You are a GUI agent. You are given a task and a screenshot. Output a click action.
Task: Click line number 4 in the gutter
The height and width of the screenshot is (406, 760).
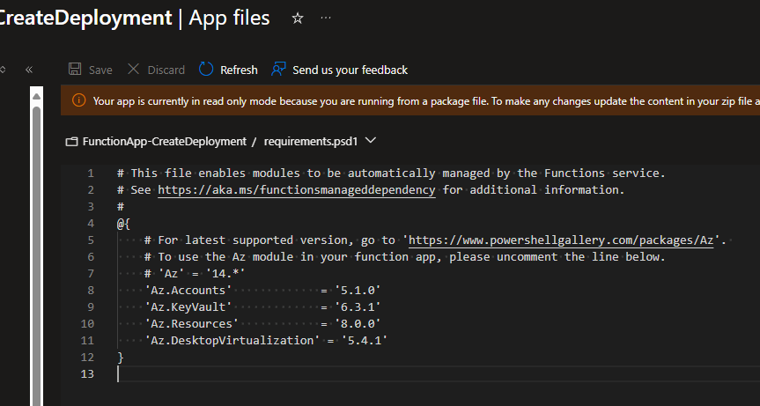pyautogui.click(x=90, y=224)
